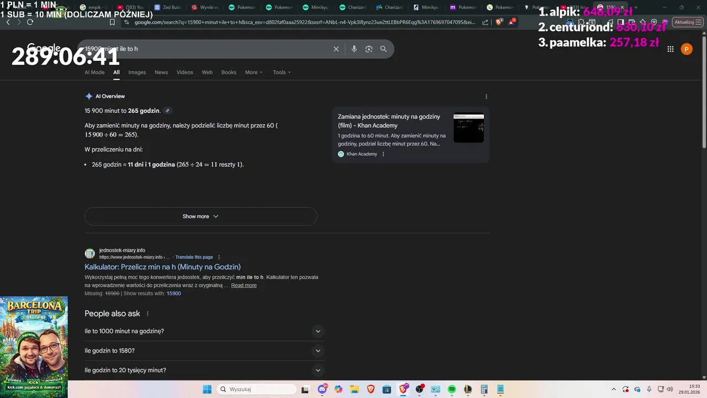Viewport: 707px width, 398px height.
Task: Open the Google account avatar
Action: [x=687, y=49]
